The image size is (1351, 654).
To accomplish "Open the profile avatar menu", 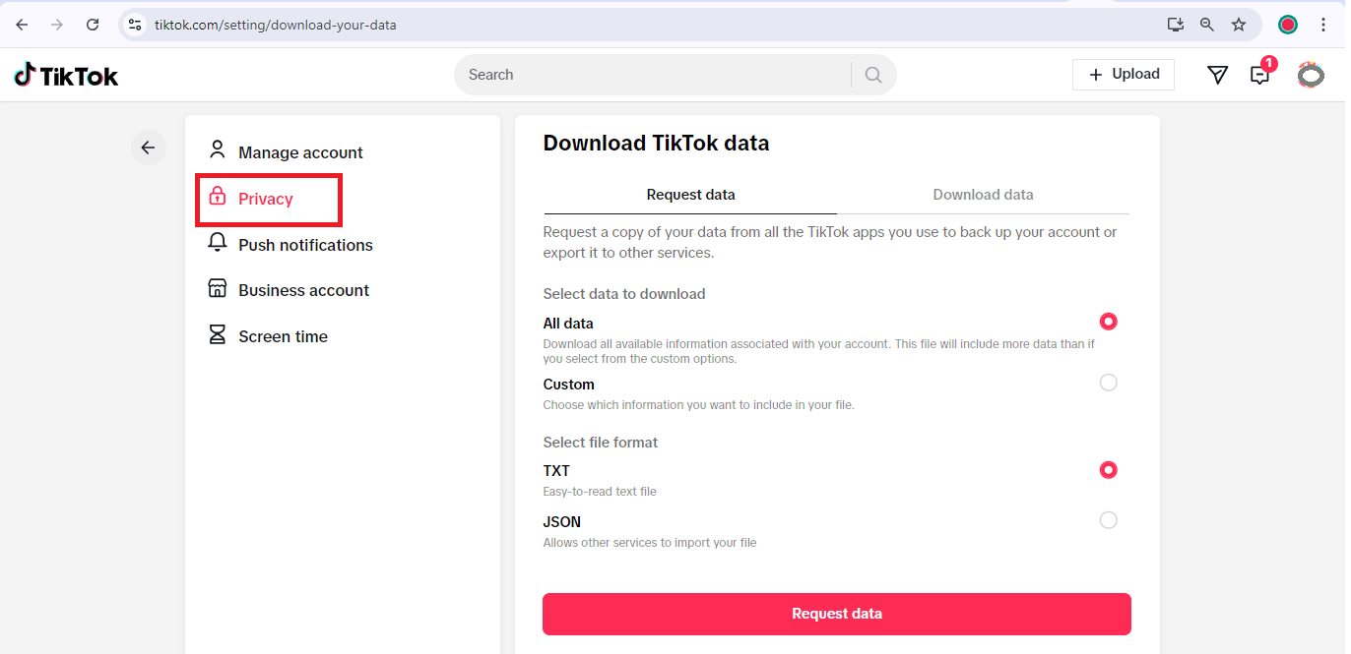I will pyautogui.click(x=1311, y=75).
